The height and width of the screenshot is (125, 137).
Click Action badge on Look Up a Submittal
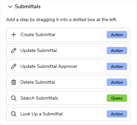117,114
